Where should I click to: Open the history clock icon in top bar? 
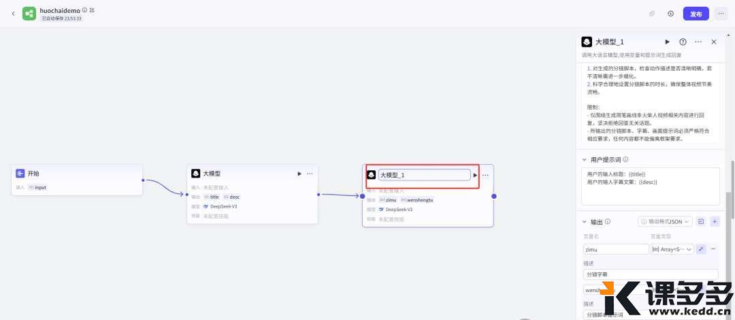coord(671,14)
